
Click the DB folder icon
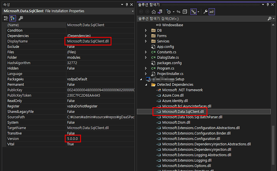pos(153,31)
